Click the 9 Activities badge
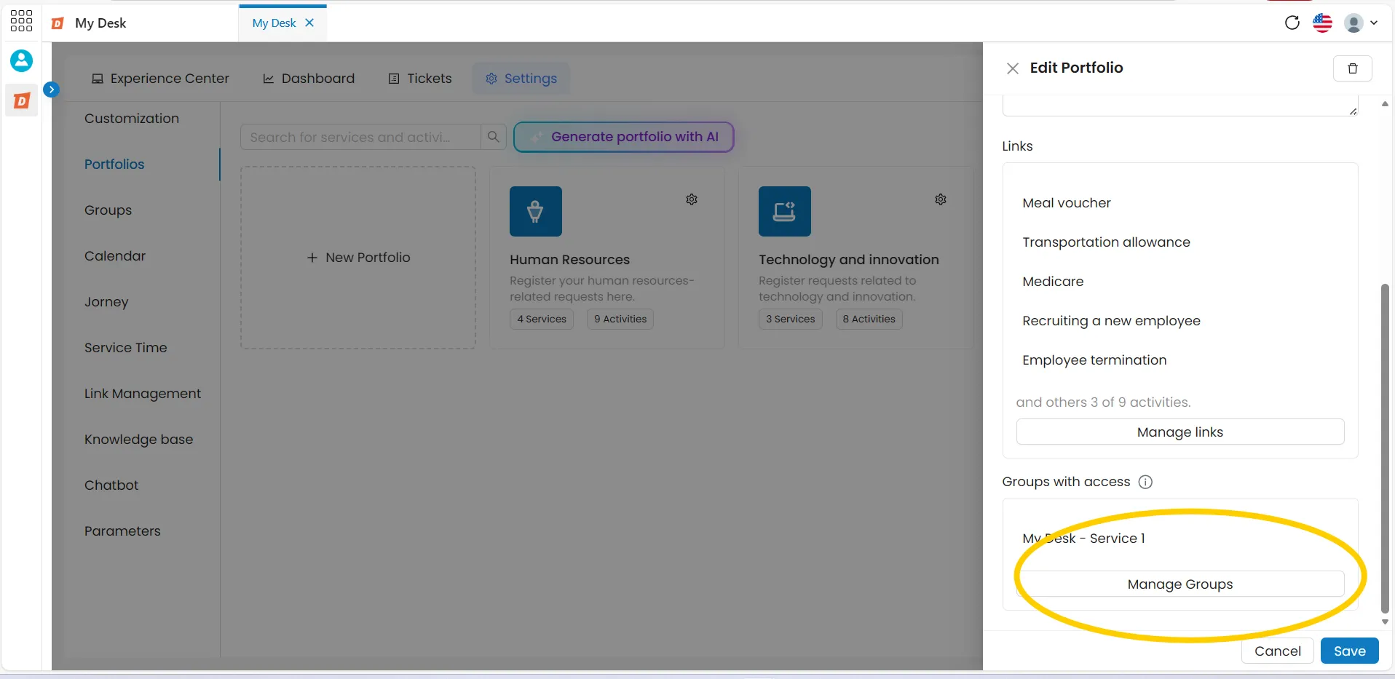The image size is (1395, 679). tap(620, 319)
